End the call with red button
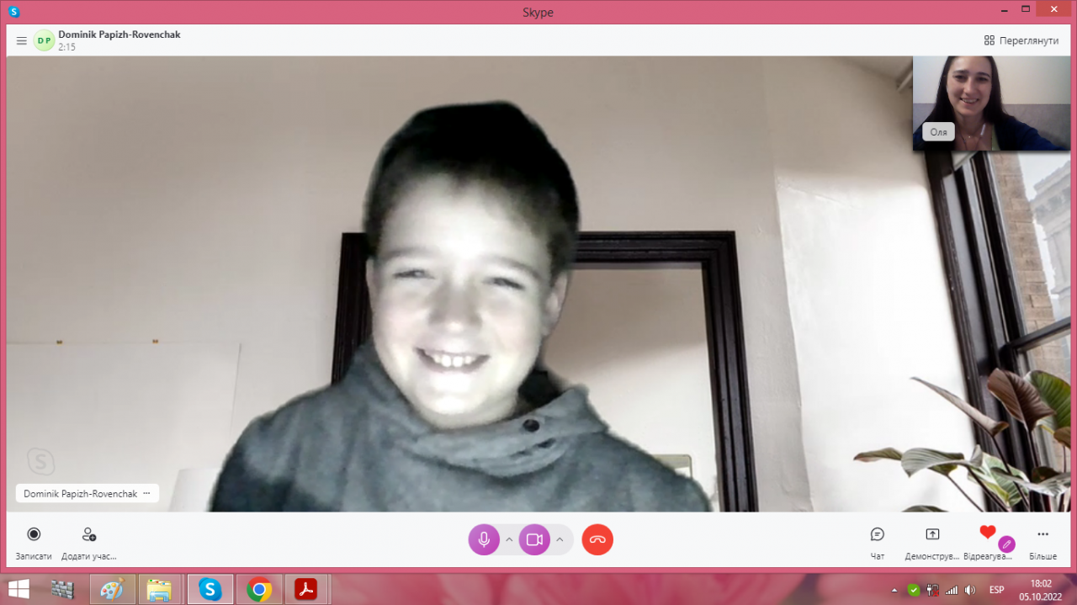This screenshot has height=605, width=1077. click(x=597, y=539)
